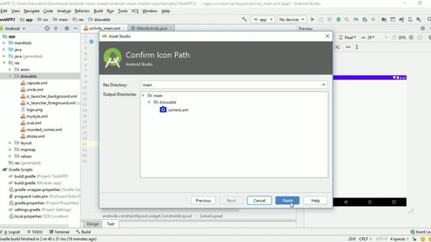This screenshot has height=242, width=431.
Task: Open the Build tool window
Action: pos(84,232)
